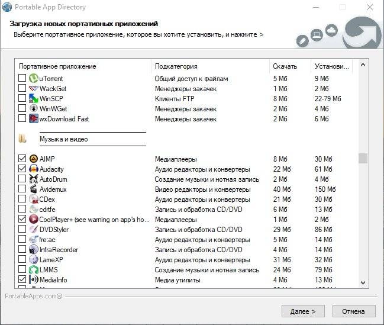Uncheck the CoolPlayer+ checkbox

22,218
